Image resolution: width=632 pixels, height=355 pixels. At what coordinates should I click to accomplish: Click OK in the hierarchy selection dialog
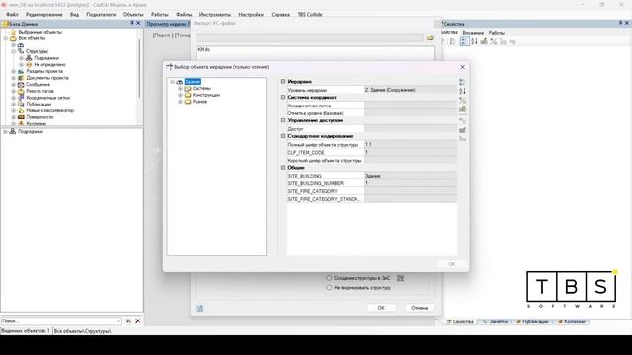click(x=452, y=264)
